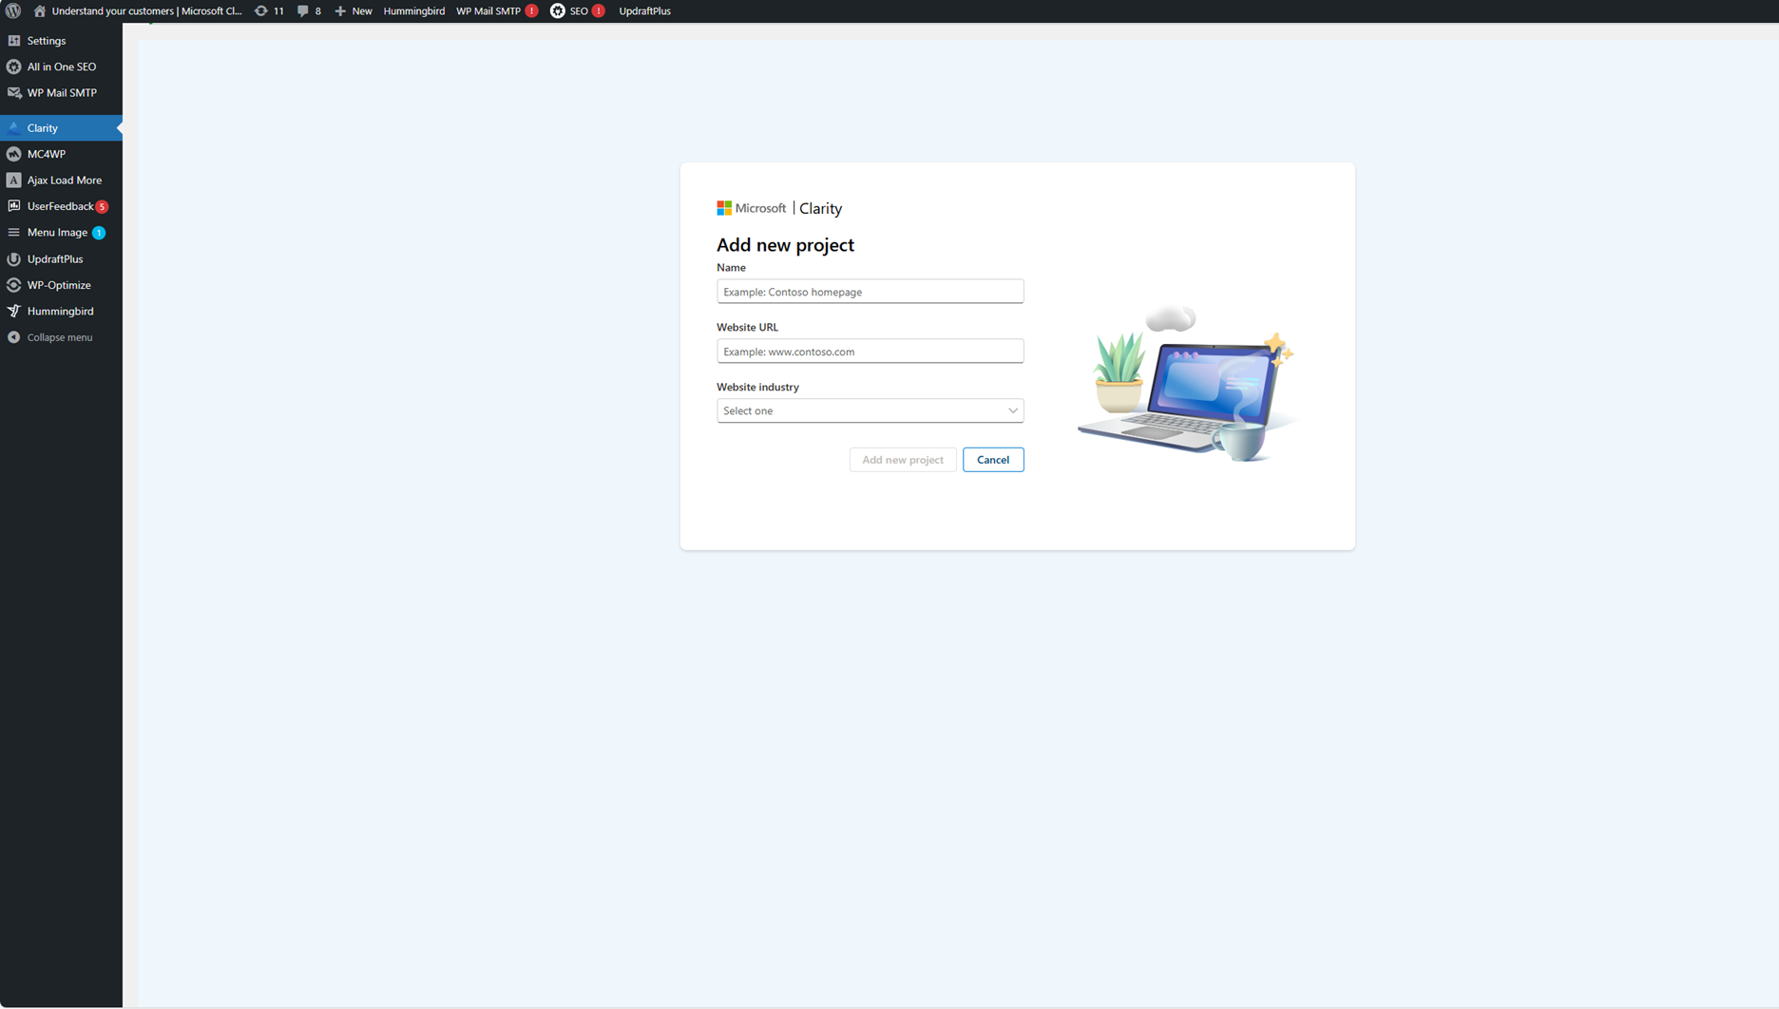Collapse the admin sidebar menu
Viewport: 1779px width, 1009px height.
(59, 336)
